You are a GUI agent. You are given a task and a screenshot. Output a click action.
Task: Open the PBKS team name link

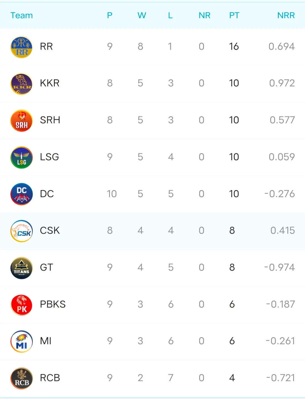(x=53, y=304)
